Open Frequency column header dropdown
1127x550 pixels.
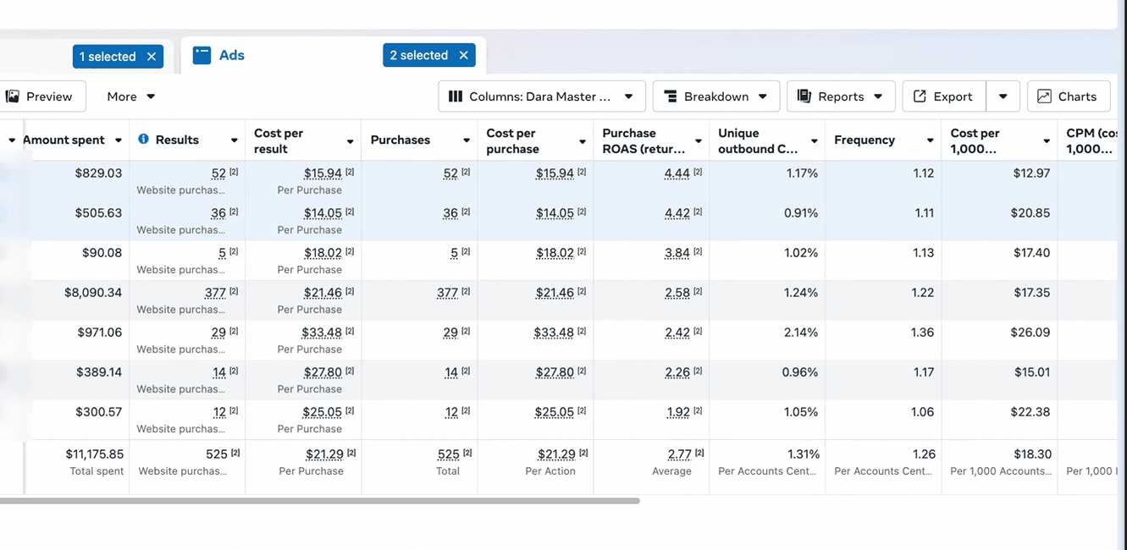[930, 140]
